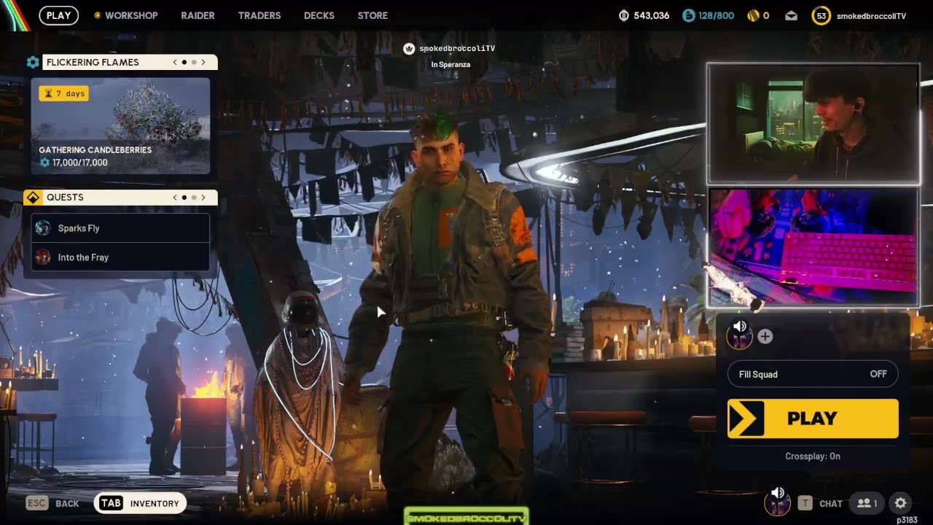Click the squad member avatar with speaker
933x525 pixels.
pyautogui.click(x=740, y=335)
